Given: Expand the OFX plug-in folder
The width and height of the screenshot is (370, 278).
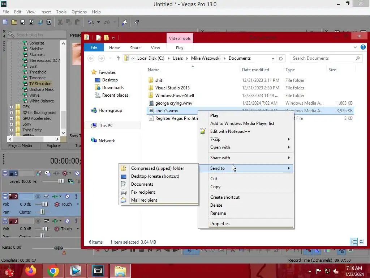Looking at the screenshot, I should [x=11, y=107].
